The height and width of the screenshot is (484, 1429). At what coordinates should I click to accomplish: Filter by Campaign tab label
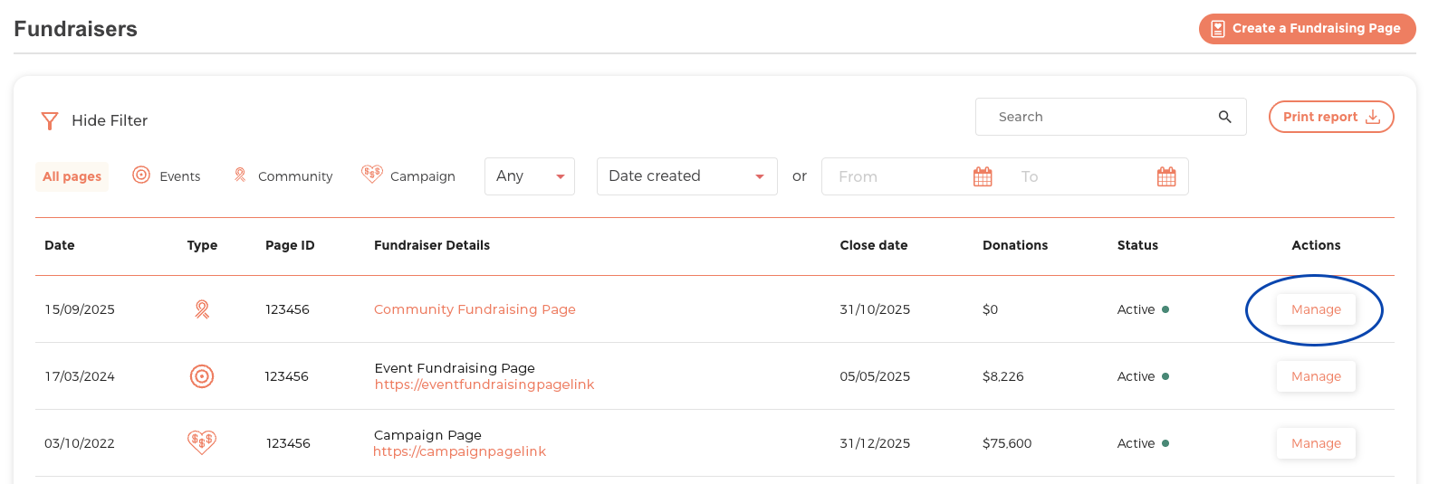(x=423, y=176)
